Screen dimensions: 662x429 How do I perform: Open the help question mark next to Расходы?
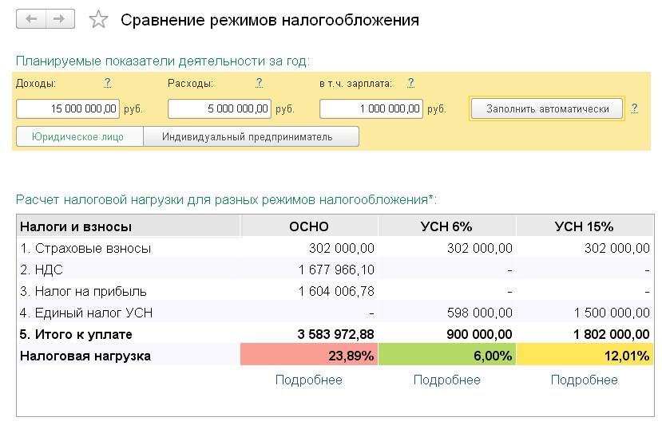[x=260, y=83]
